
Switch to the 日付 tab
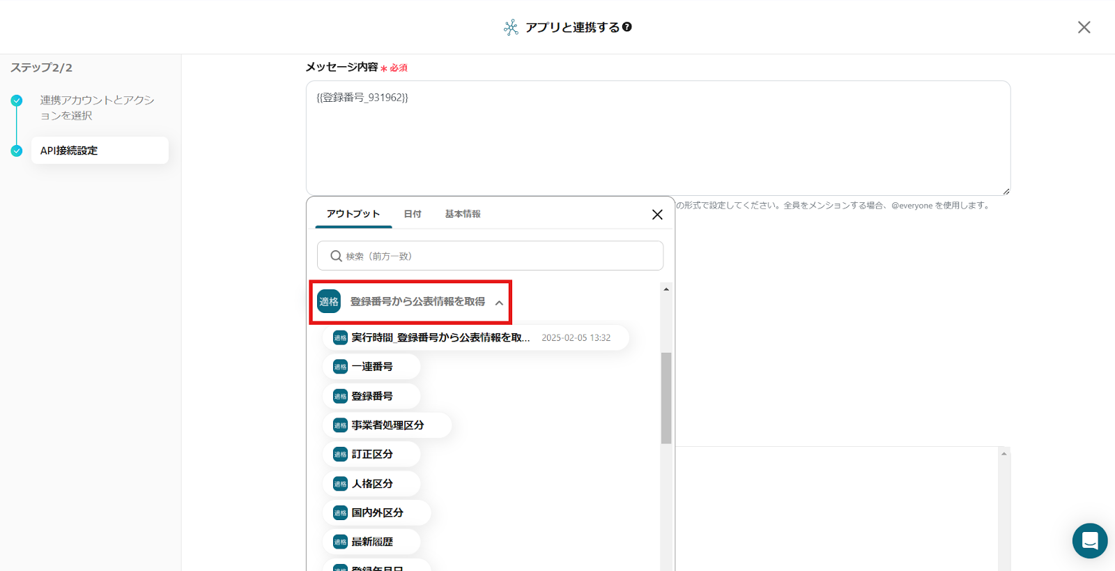point(413,214)
